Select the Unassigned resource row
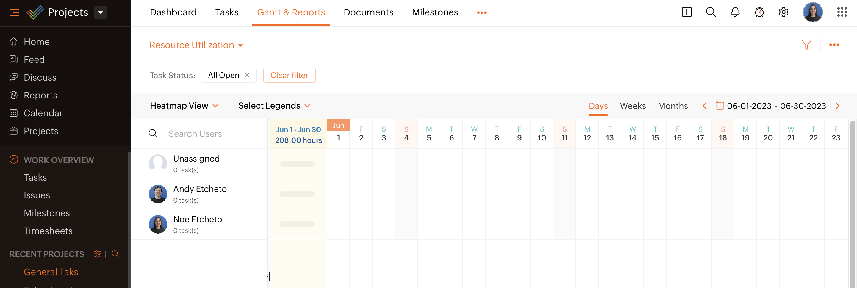This screenshot has width=857, height=288. pyautogui.click(x=199, y=164)
